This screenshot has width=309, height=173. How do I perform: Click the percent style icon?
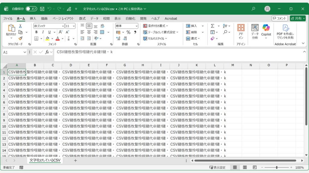click(129, 32)
